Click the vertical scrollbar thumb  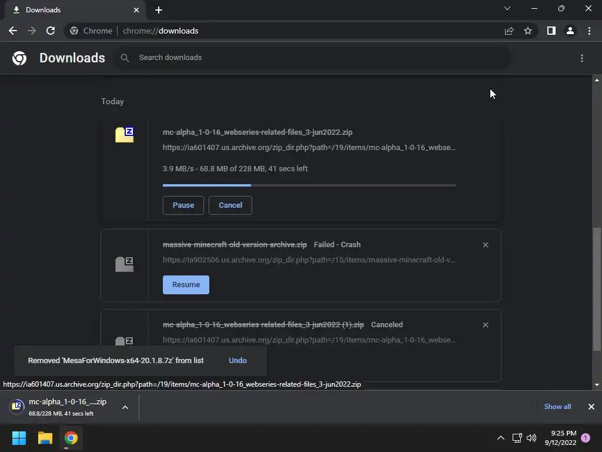tap(597, 289)
